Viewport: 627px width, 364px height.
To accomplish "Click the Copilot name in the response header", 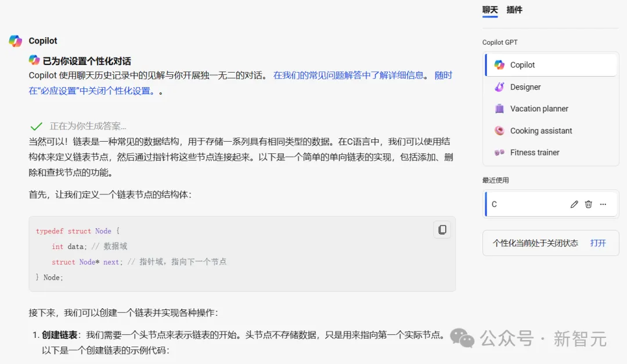I will [x=43, y=41].
